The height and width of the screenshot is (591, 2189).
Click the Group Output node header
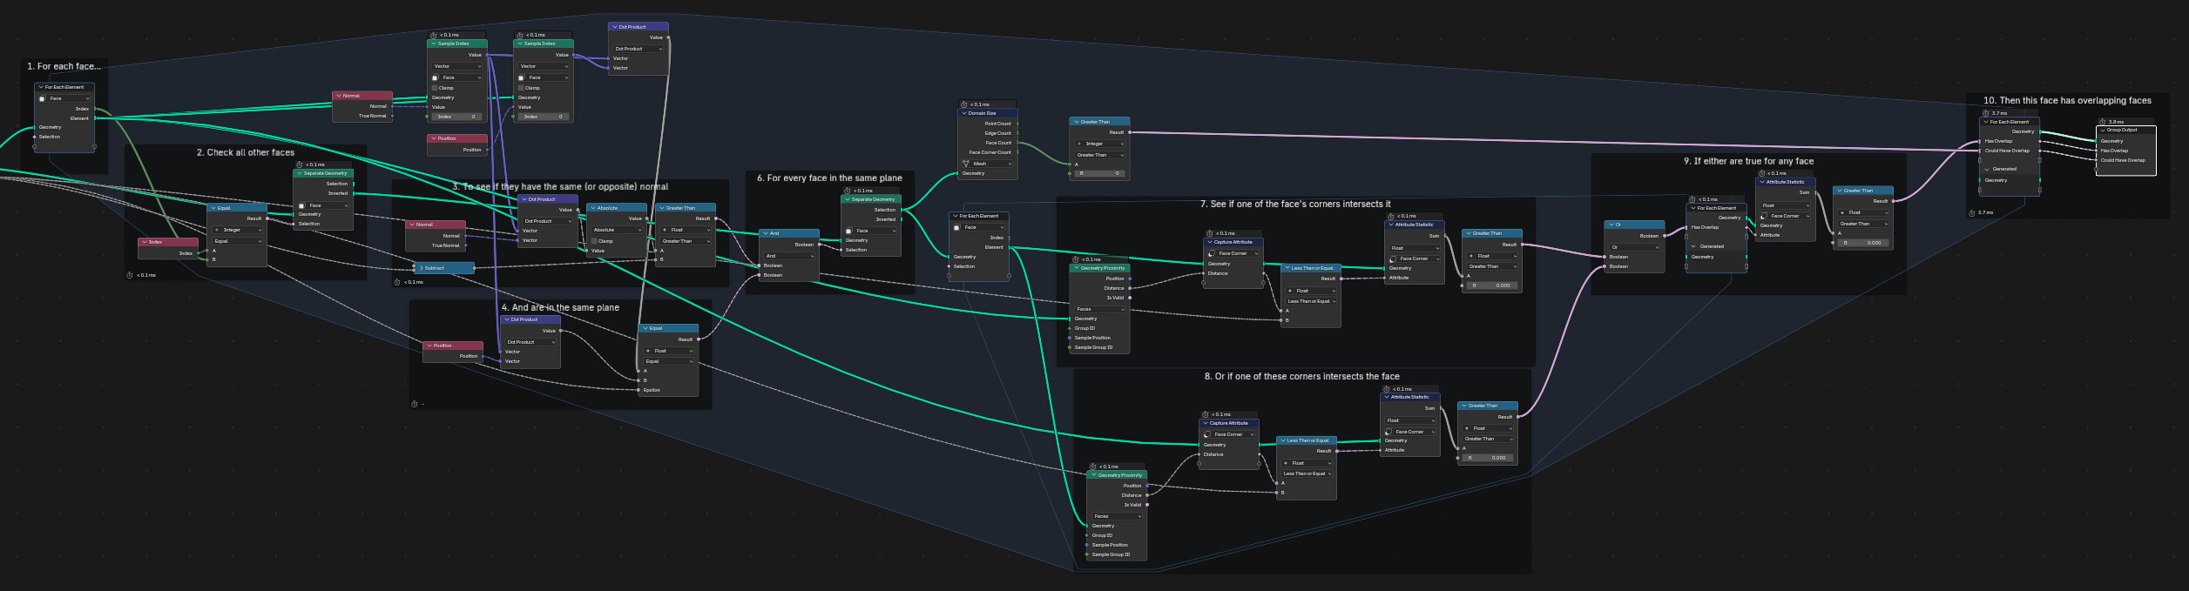coord(2125,130)
